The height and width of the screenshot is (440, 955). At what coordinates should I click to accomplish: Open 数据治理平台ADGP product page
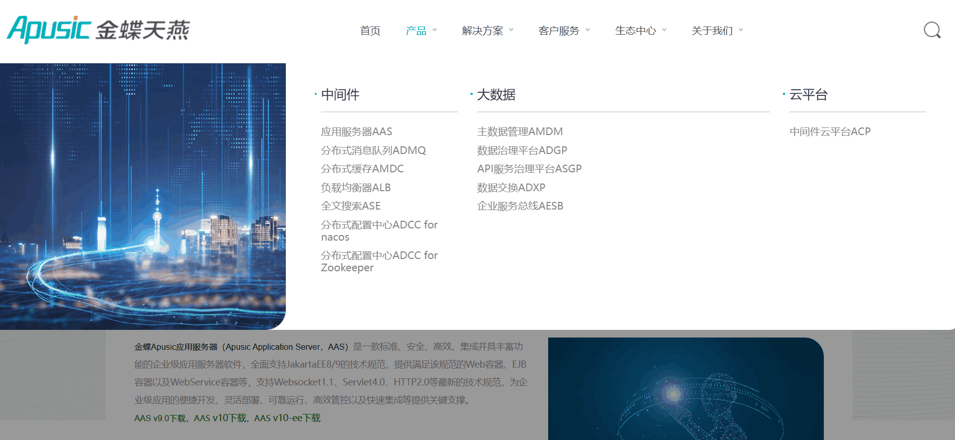(x=522, y=150)
